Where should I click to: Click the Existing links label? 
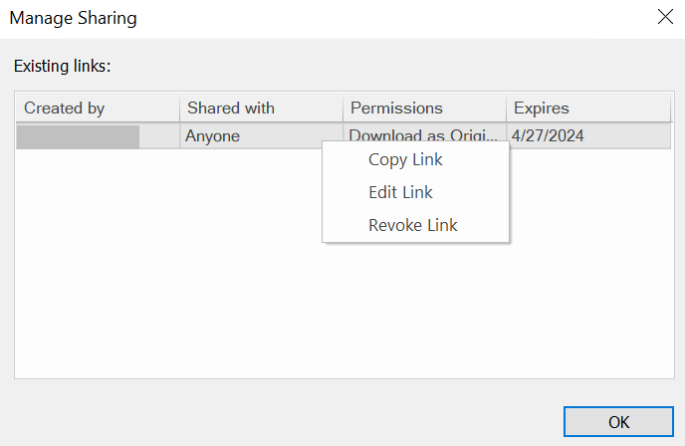[x=62, y=66]
